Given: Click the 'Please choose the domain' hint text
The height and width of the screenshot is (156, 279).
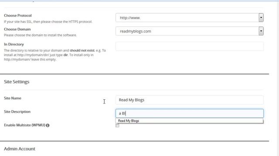Looking at the screenshot, I should (41, 35).
